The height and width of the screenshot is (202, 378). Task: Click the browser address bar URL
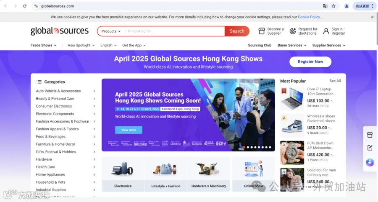pos(58,6)
